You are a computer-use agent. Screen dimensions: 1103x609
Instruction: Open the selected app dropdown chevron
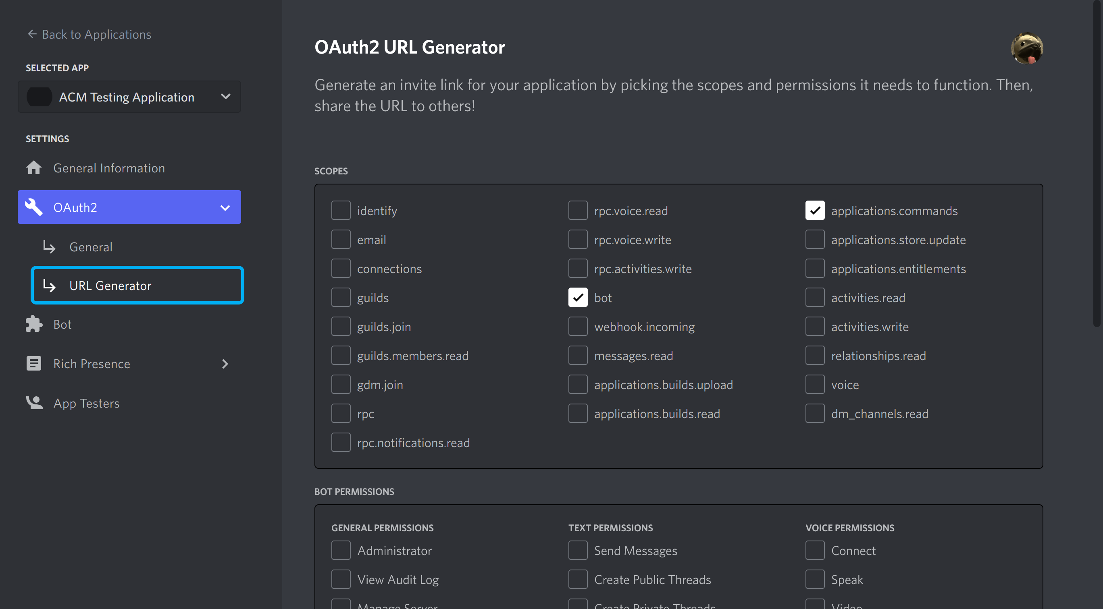point(225,97)
